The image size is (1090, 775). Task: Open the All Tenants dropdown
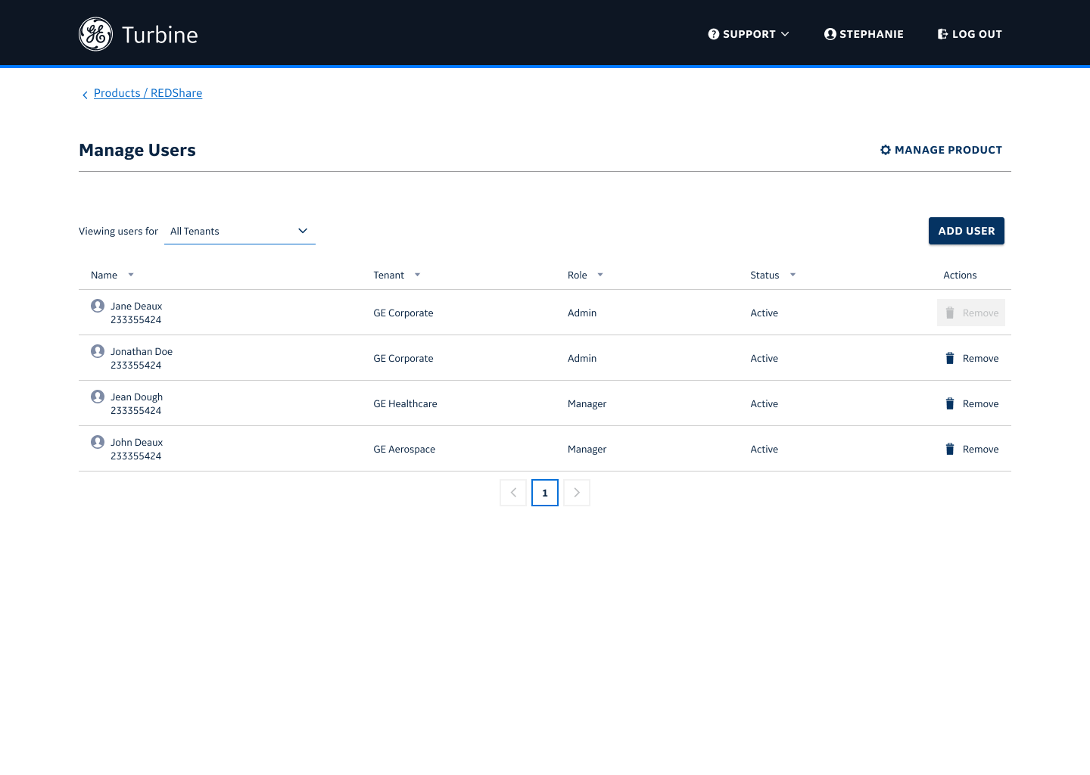(239, 231)
